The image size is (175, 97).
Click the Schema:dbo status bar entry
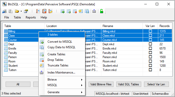point(160,94)
